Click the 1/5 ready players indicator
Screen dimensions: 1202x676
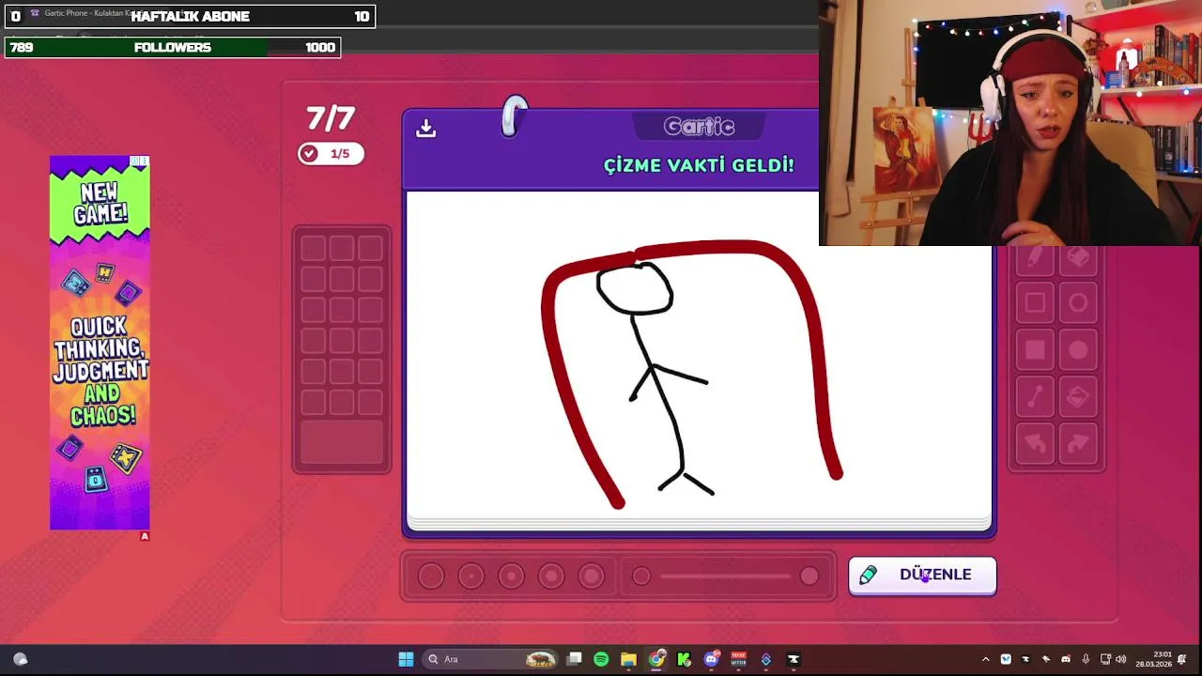331,154
